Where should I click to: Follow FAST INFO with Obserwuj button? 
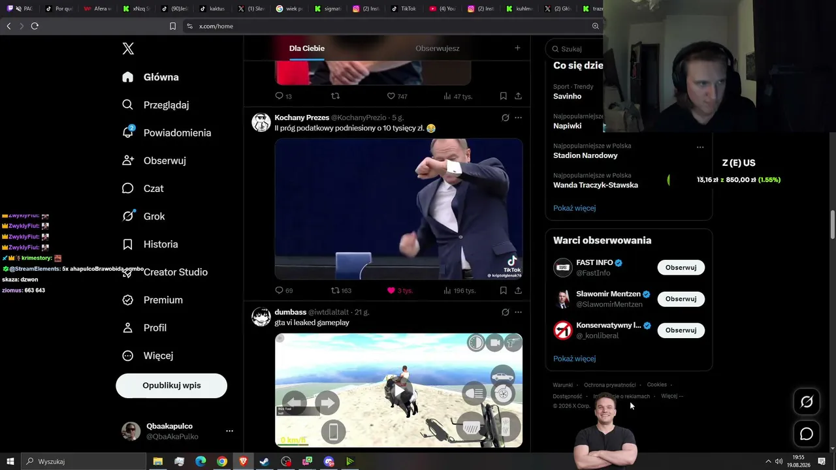click(681, 268)
